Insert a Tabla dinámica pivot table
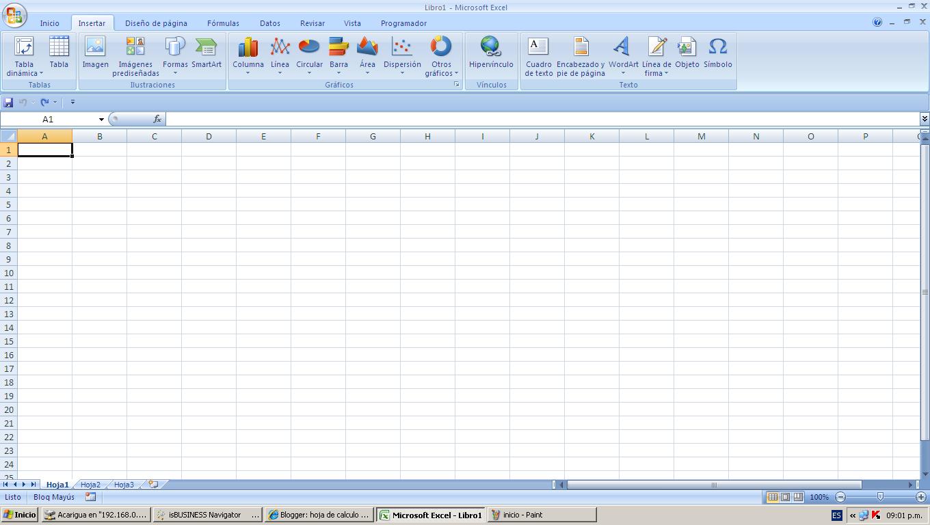The image size is (930, 525). (x=24, y=56)
